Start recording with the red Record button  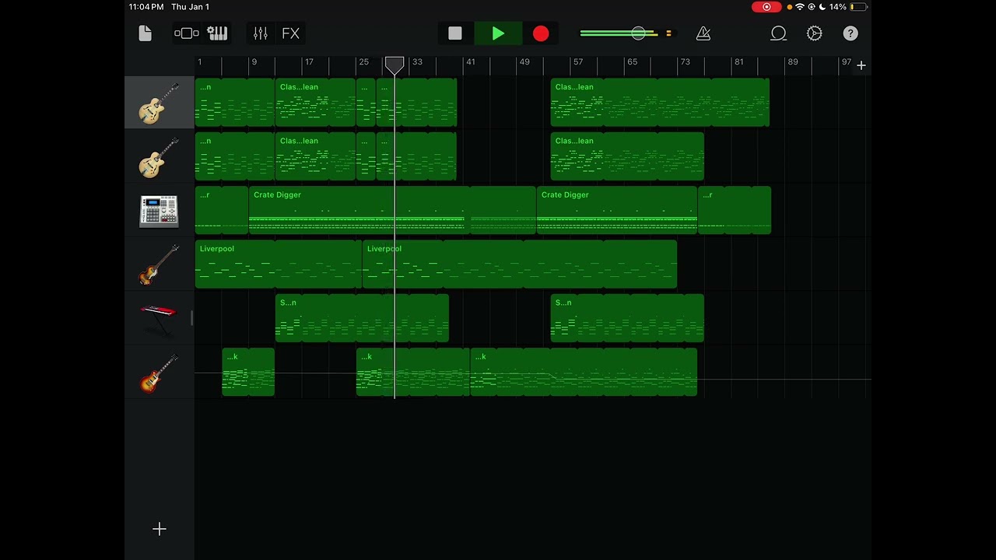click(x=541, y=33)
